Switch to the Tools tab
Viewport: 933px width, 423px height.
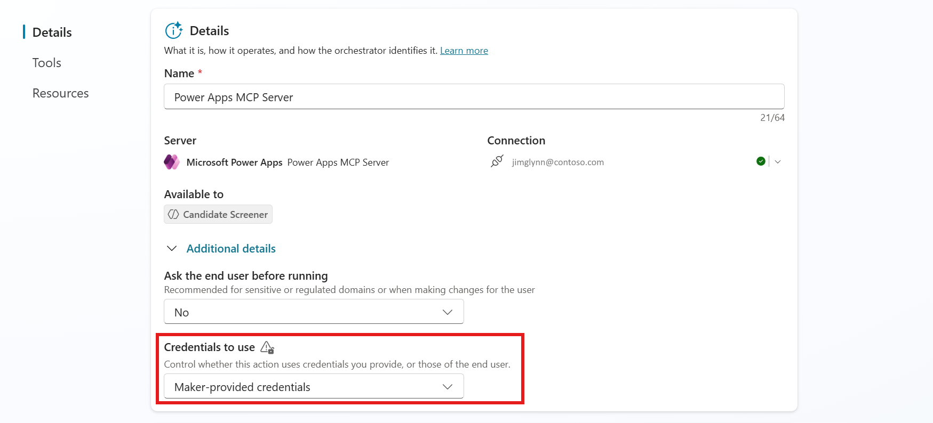pos(46,62)
